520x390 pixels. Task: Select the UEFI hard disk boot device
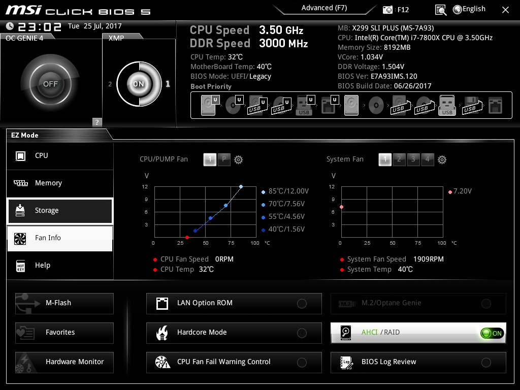(x=210, y=105)
